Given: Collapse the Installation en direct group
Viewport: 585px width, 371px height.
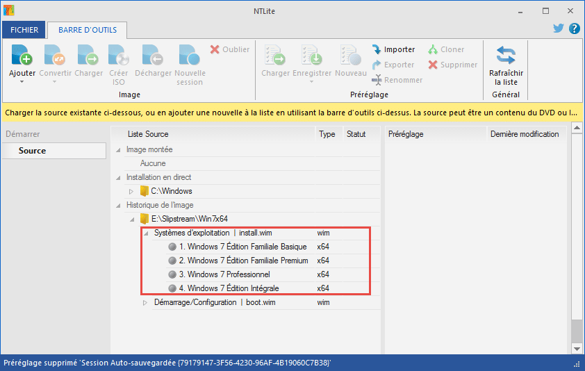Looking at the screenshot, I should point(118,178).
